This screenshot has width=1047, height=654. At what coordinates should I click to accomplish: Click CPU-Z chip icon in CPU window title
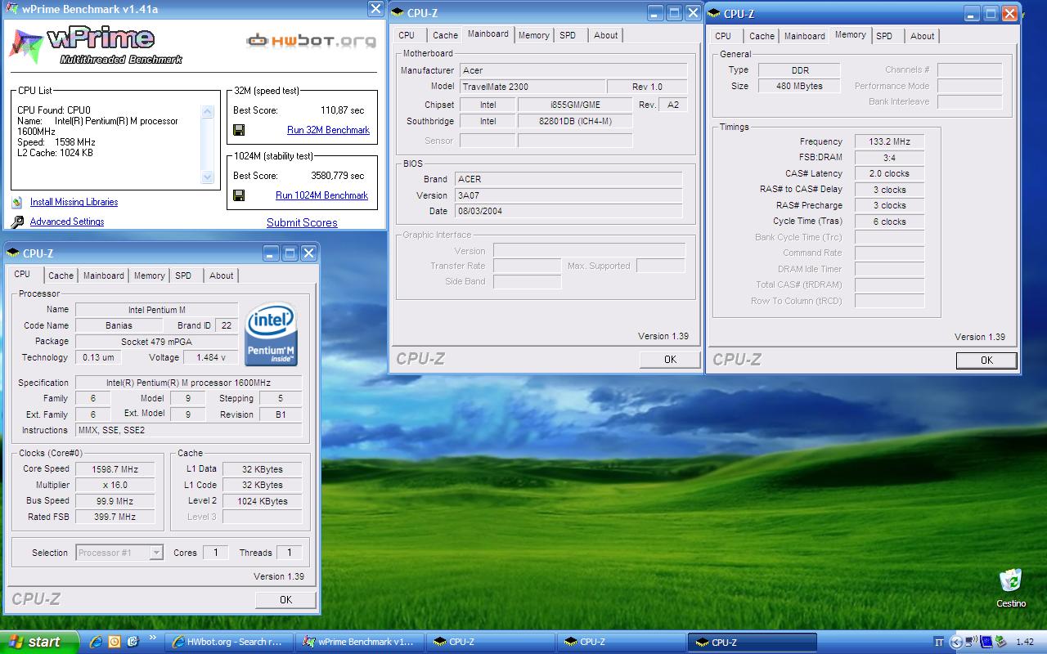(x=13, y=253)
